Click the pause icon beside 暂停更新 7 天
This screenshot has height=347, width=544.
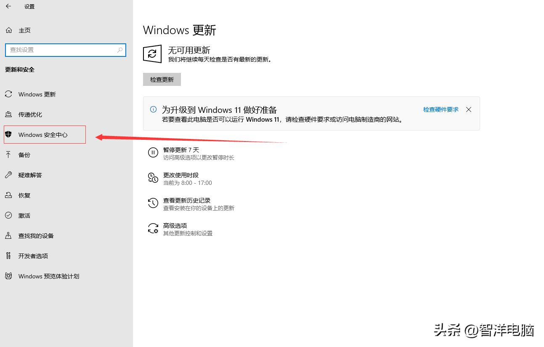pos(153,152)
